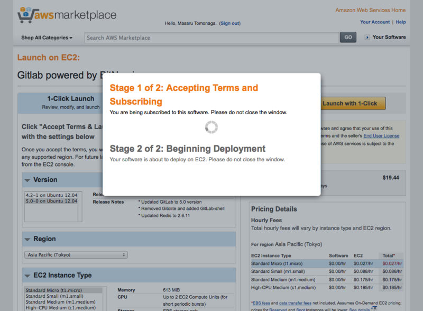Click the $0.027/hr total for t1.micro
Viewport: 423px width, 311px height.
point(392,263)
